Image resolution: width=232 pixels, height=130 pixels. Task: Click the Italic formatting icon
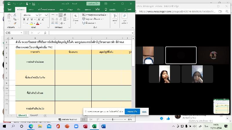[x=28, y=19]
